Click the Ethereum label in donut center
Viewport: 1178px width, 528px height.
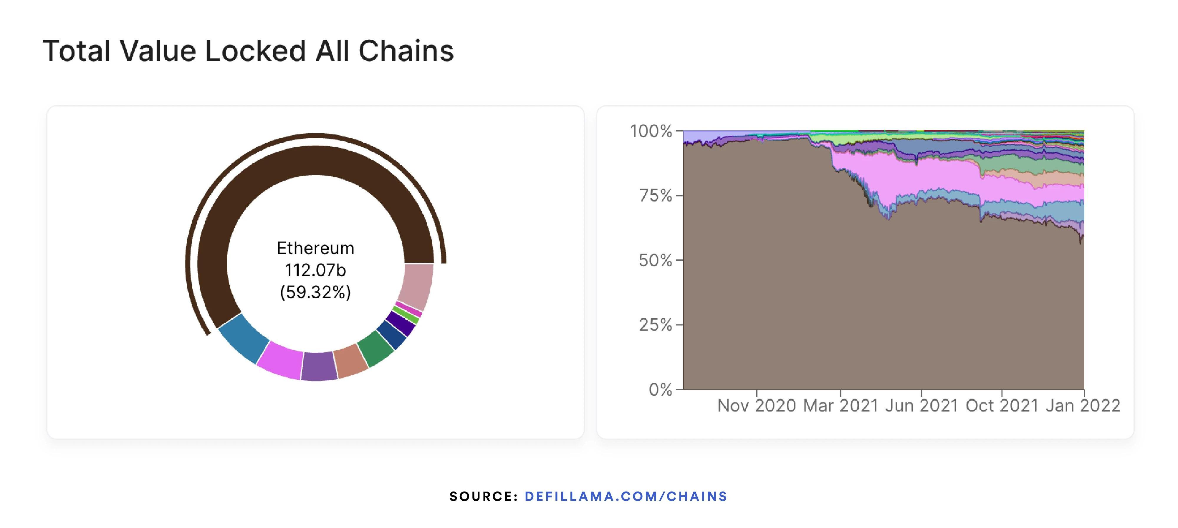[315, 249]
